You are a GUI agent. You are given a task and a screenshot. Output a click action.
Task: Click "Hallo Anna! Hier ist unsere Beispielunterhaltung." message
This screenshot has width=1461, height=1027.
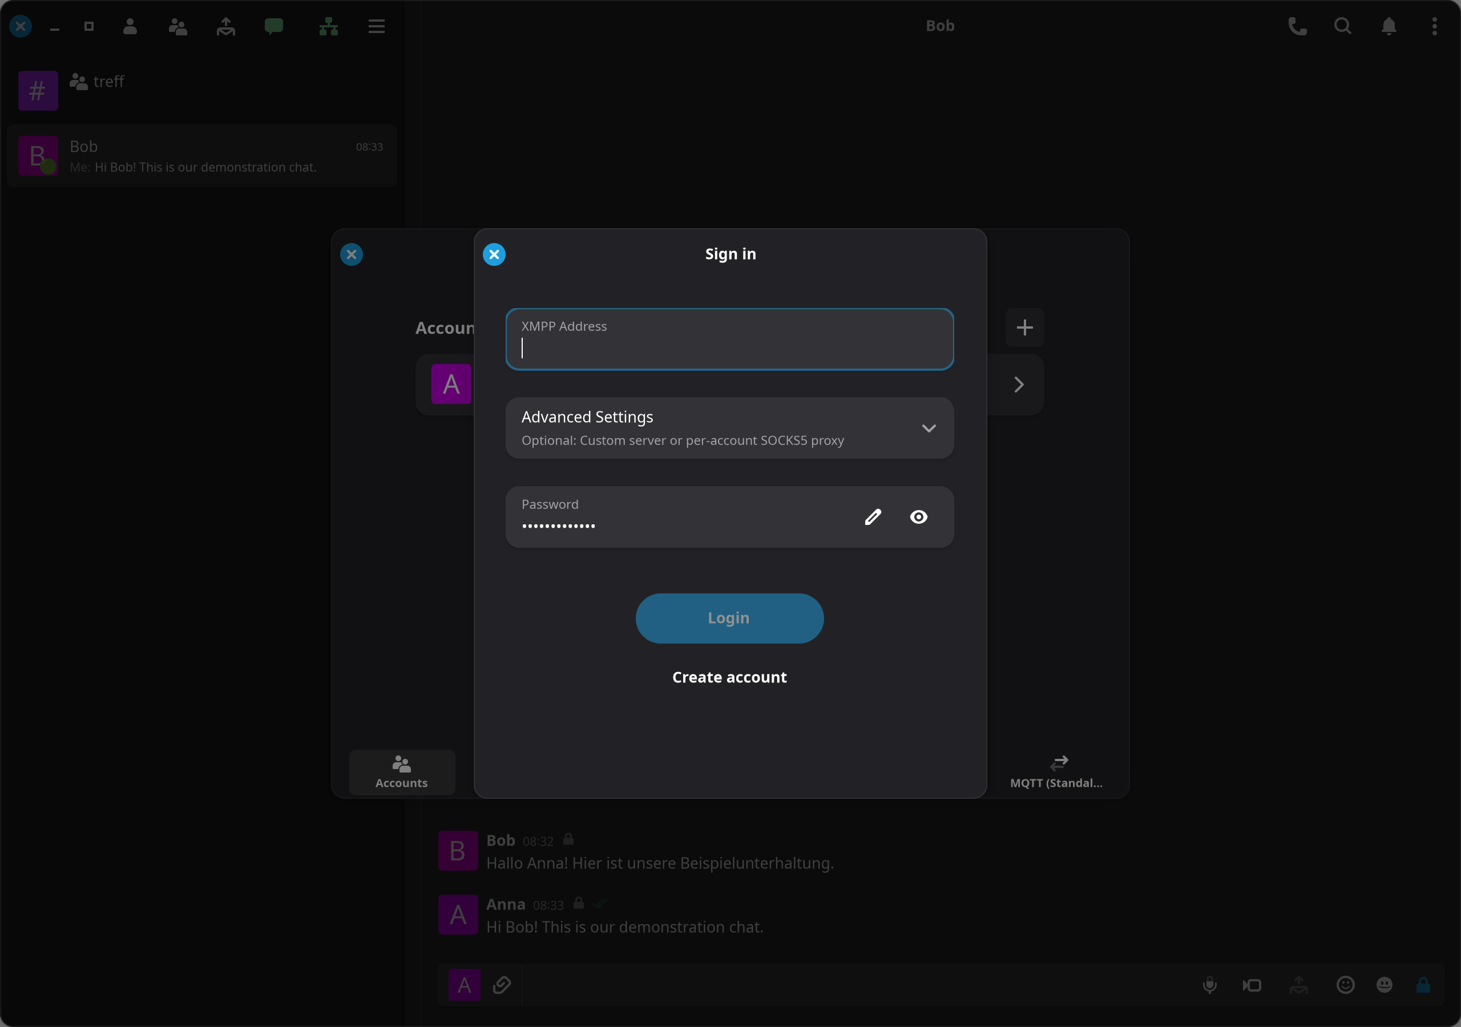(660, 863)
